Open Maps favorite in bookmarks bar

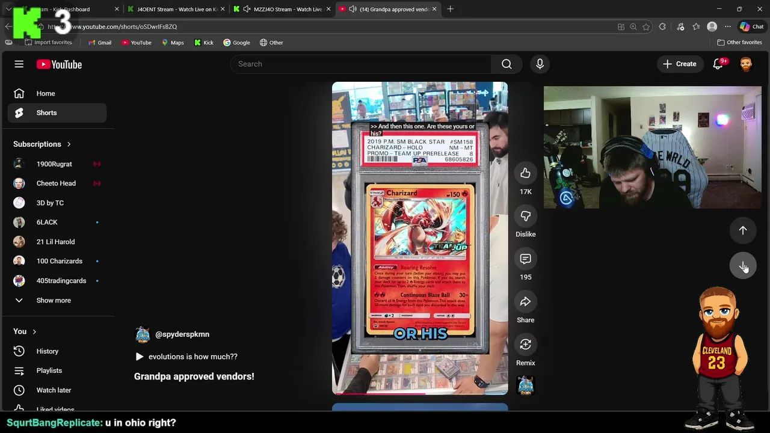(x=173, y=43)
